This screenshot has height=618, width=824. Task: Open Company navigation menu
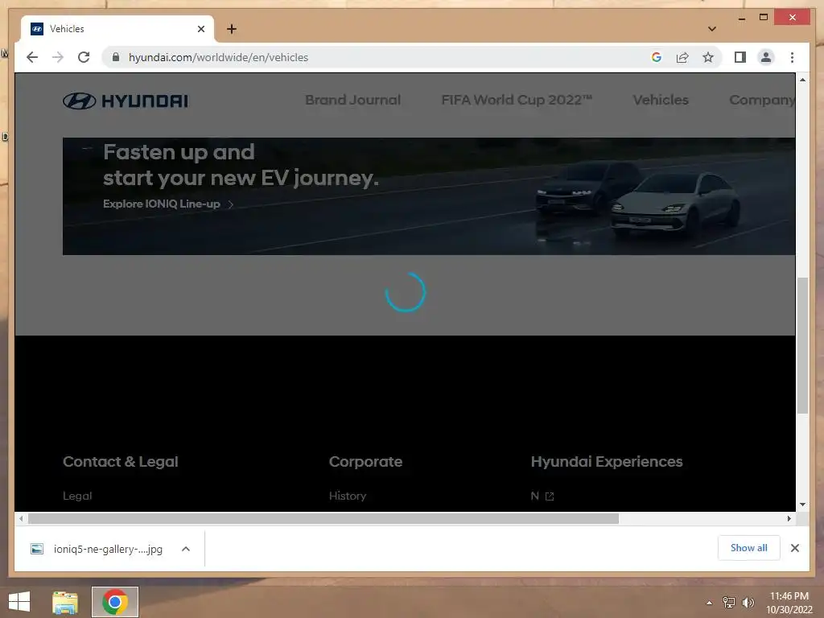(x=761, y=100)
